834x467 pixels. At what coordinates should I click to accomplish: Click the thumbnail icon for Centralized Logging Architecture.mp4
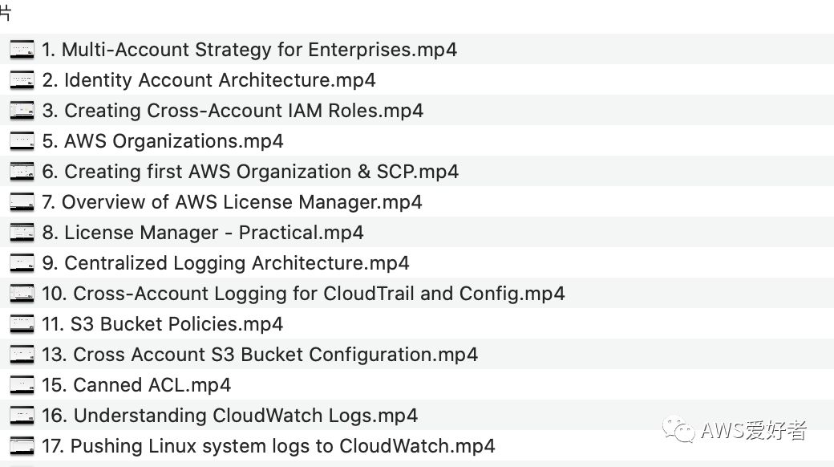pos(22,263)
